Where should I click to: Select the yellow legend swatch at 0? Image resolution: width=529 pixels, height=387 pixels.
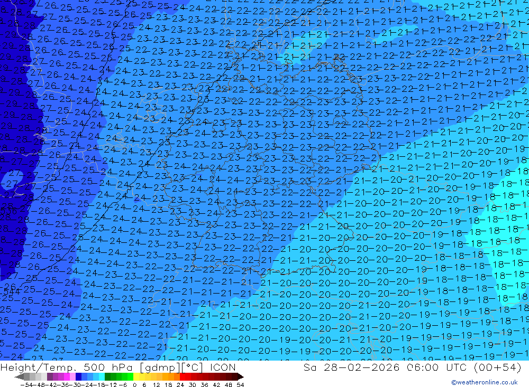(x=136, y=376)
